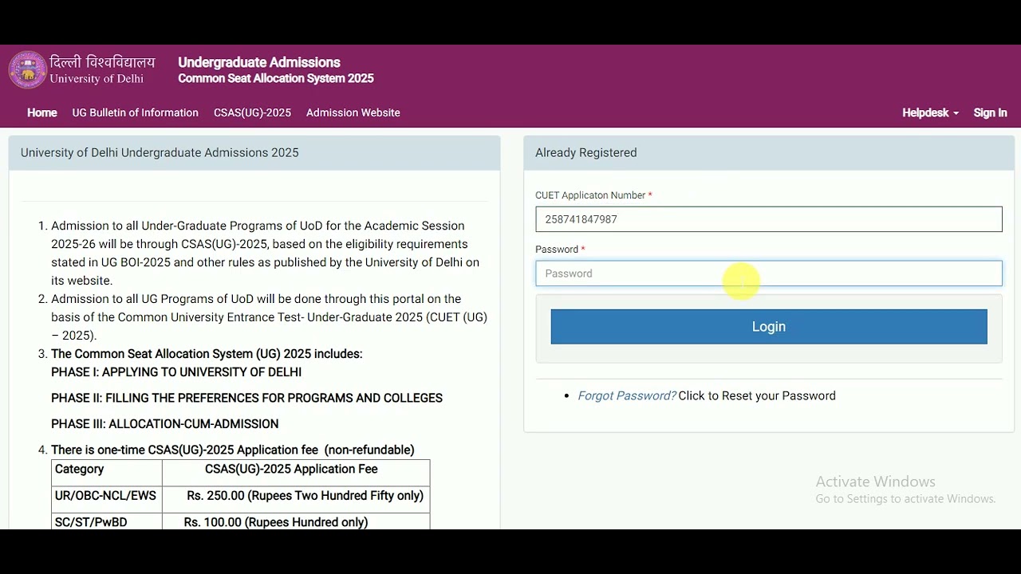Open the Admission Website link
The width and height of the screenshot is (1021, 574).
(353, 113)
